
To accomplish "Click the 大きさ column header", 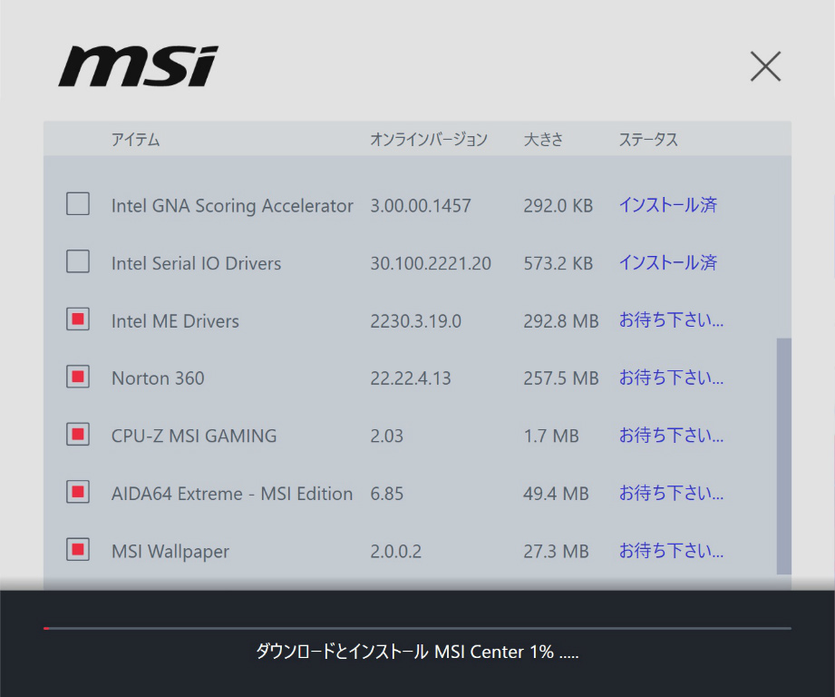I will (x=543, y=140).
